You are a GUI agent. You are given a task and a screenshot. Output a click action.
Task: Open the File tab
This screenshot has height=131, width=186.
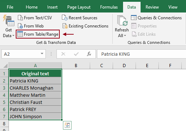click(10, 7)
